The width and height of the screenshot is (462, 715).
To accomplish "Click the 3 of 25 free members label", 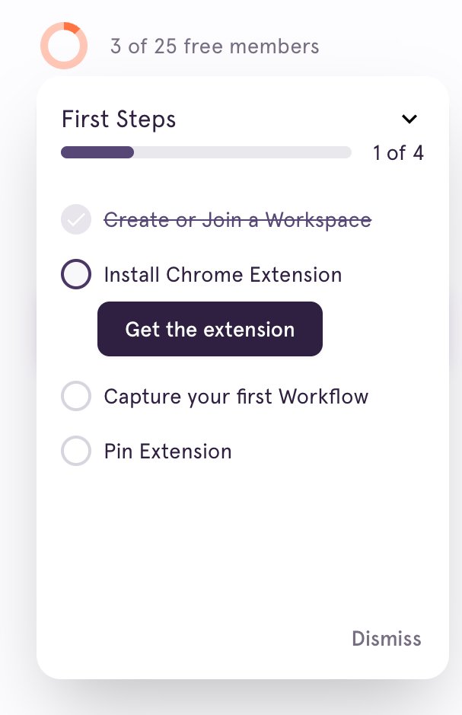I will pos(214,46).
